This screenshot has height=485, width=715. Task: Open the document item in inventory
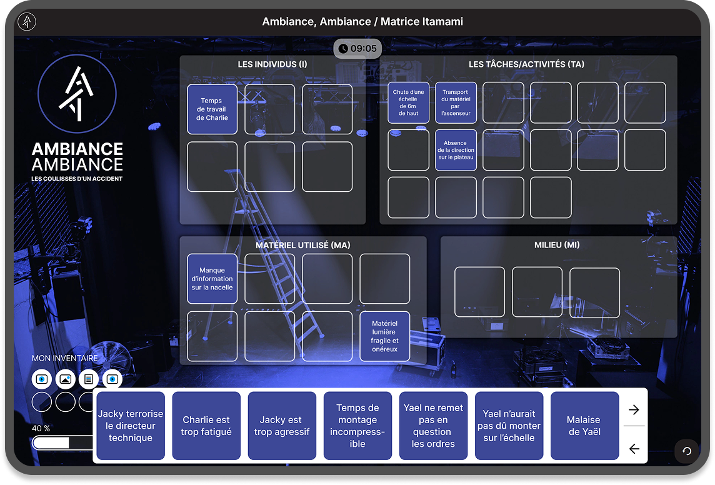[x=89, y=379]
